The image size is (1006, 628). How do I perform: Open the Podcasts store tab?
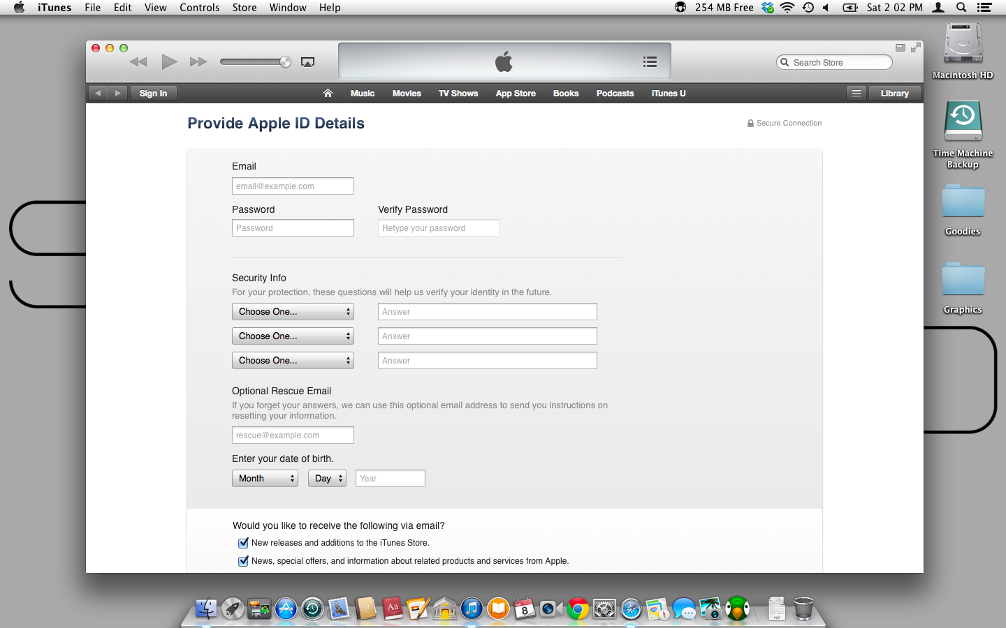(x=615, y=94)
